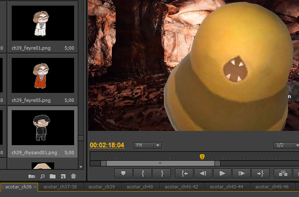Click the Mark In brace button
The width and height of the screenshot is (299, 197).
143,173
